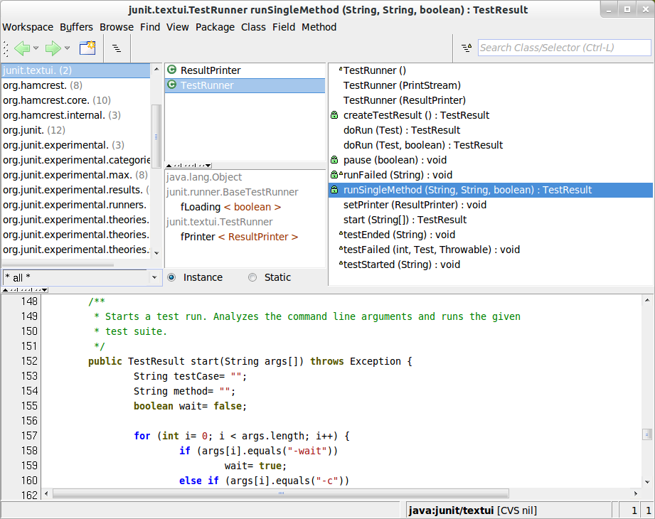Click the code editor horizontal scrollbar

coord(280,493)
